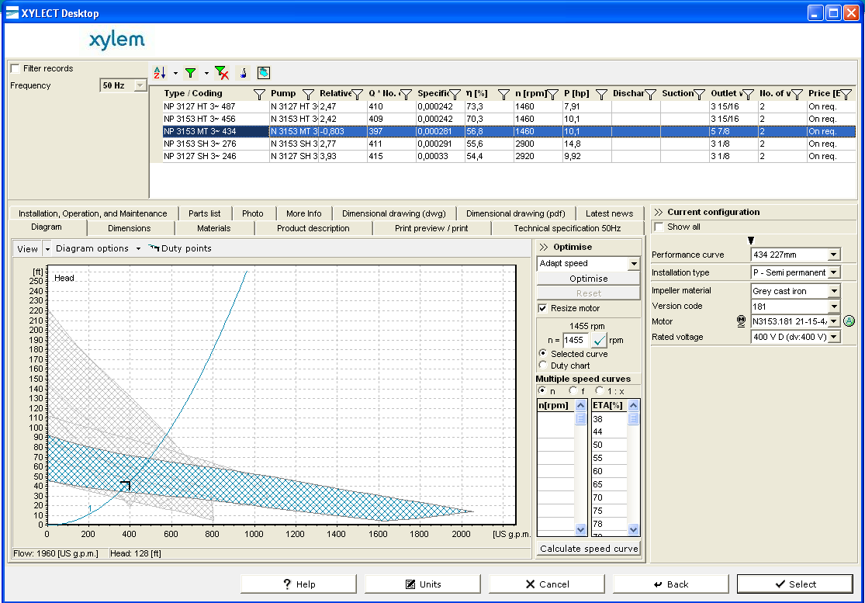Select the Duty chart radio button
Viewport: 865px width, 603px height.
click(543, 365)
